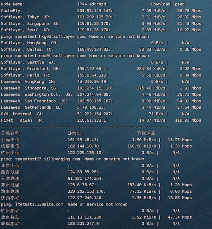
Task: Click OVH, Montreal, CA label
Action: pyautogui.click(x=22, y=114)
